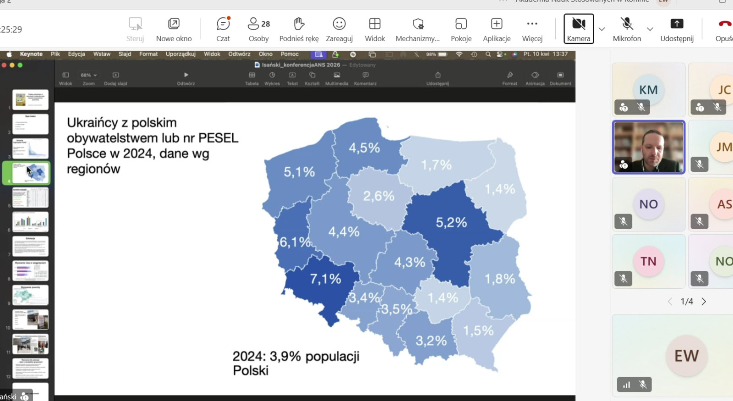
Task: Select the KM participant tile
Action: coord(648,89)
